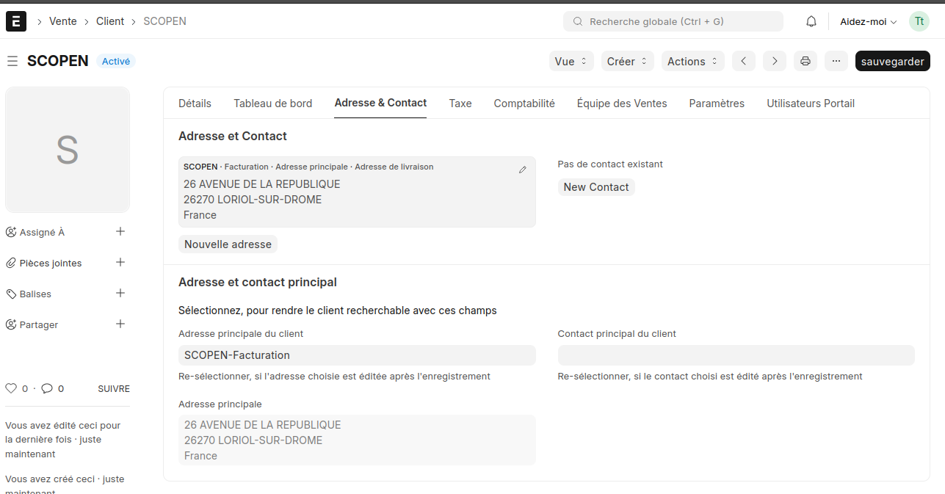The height and width of the screenshot is (494, 945).
Task: Go to the Équipe des Ventes tab
Action: [622, 103]
